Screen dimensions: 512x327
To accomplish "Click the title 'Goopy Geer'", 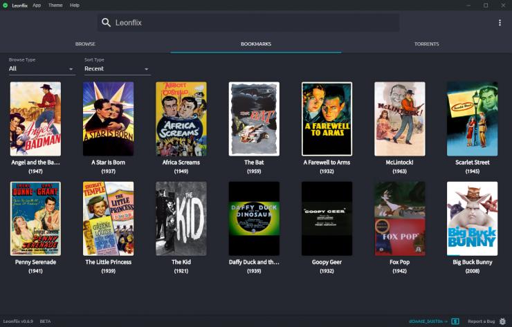I will (x=327, y=262).
